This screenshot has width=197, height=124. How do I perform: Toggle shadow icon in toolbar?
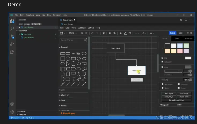(x=130, y=33)
